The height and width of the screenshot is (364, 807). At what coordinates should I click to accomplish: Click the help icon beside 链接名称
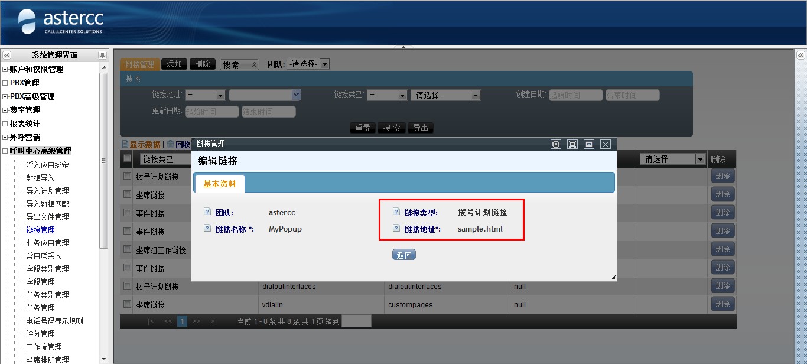point(207,229)
